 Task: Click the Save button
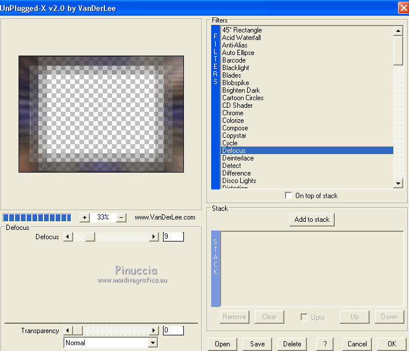[x=257, y=344]
